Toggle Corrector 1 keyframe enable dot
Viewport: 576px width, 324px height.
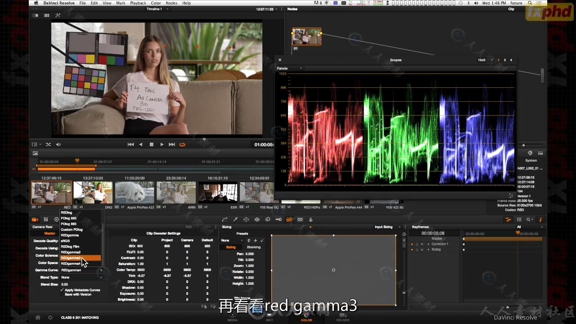tap(412, 244)
